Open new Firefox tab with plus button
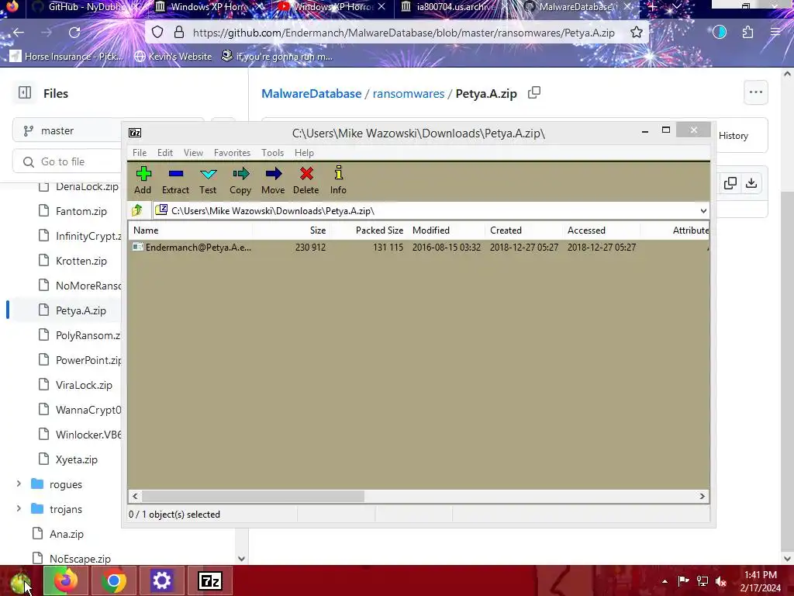Viewport: 794px width, 596px height. pyautogui.click(x=653, y=6)
